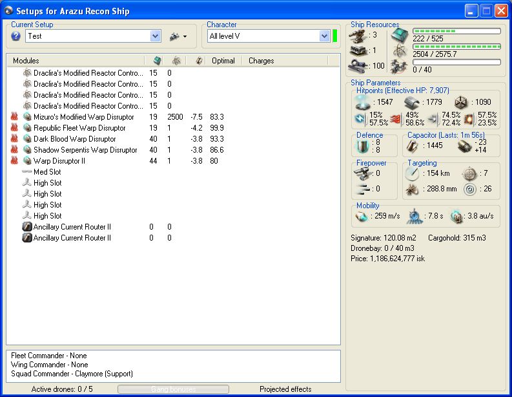Screen dimensions: 512x397
Task: Toggle active state of Shadow Serpentis Warp Disruptor
Action: 14,150
